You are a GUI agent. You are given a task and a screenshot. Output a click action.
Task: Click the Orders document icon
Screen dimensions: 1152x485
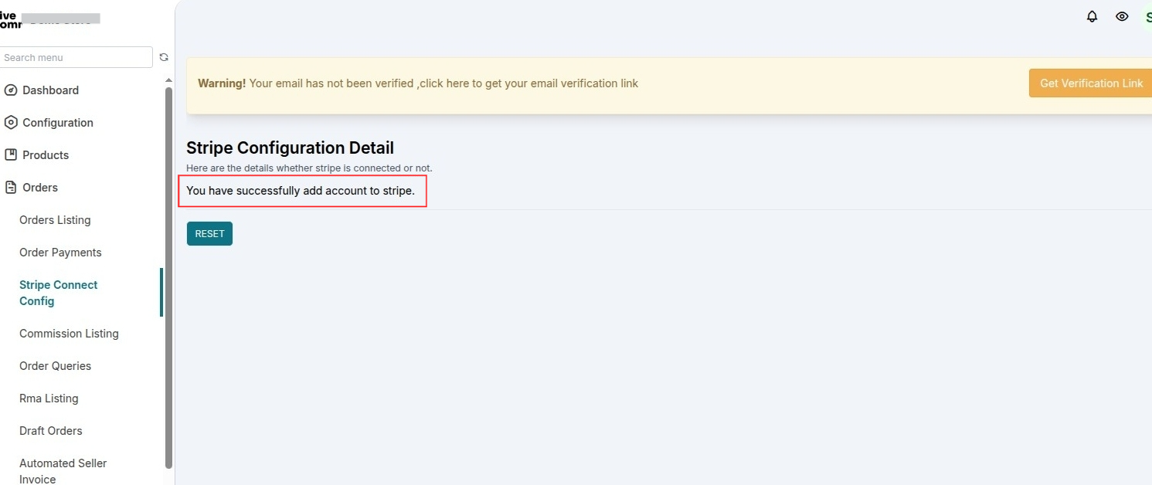point(11,188)
